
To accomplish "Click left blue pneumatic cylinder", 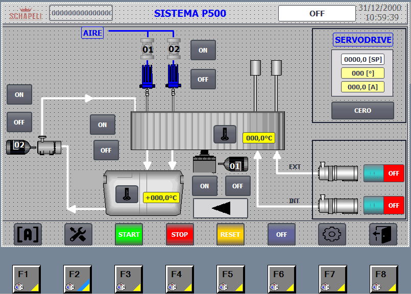I will tap(148, 76).
